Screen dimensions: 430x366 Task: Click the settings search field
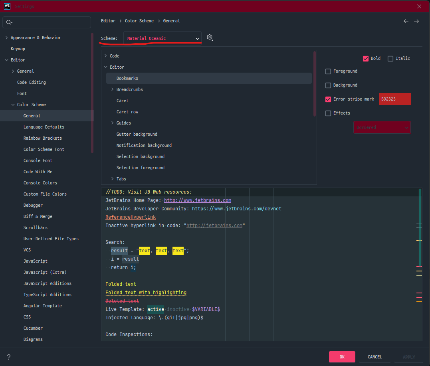[47, 22]
